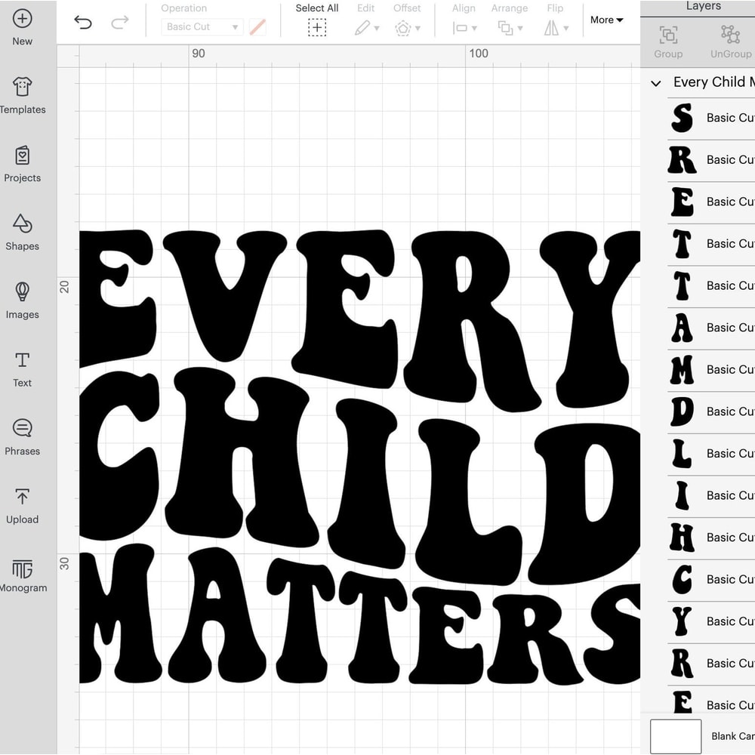Screen dimensions: 755x755
Task: Click the Redo icon
Action: (119, 23)
